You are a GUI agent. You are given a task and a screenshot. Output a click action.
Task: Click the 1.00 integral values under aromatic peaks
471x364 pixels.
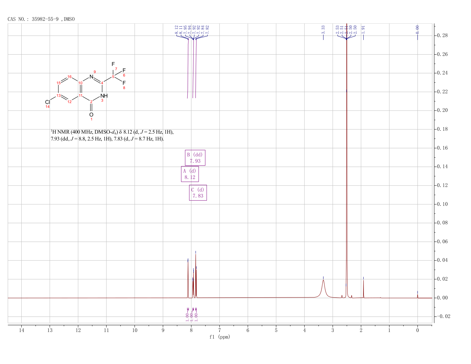192,317
